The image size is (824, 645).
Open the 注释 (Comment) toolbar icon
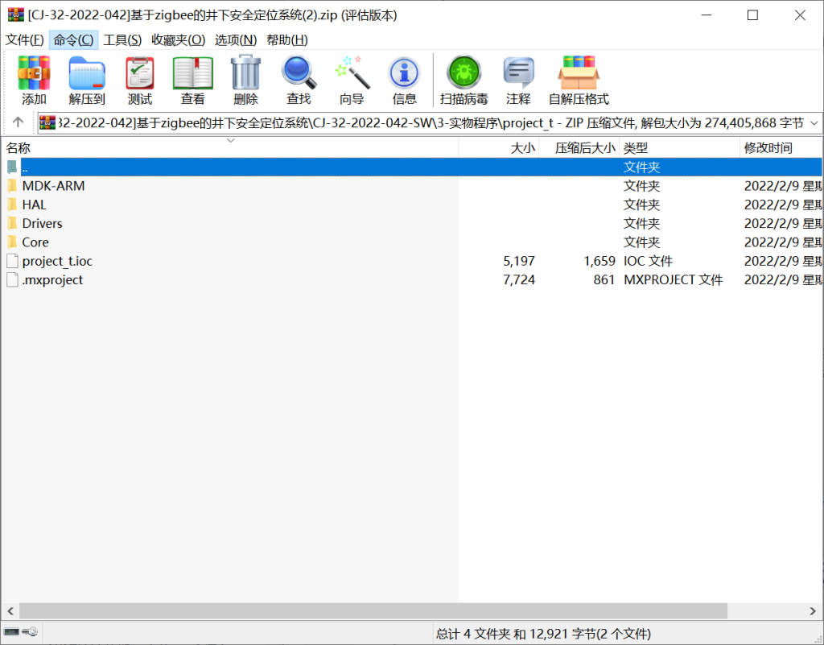click(518, 81)
